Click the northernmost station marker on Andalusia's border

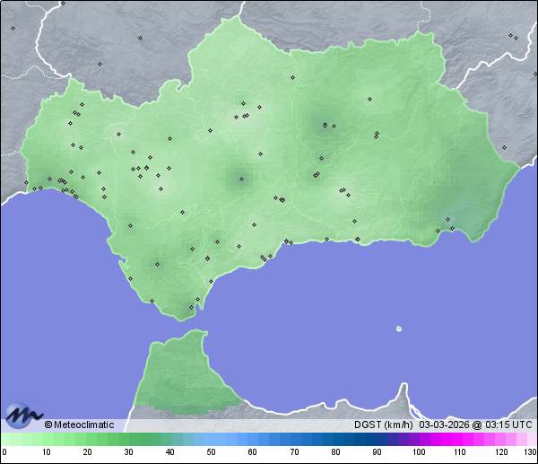[292, 77]
